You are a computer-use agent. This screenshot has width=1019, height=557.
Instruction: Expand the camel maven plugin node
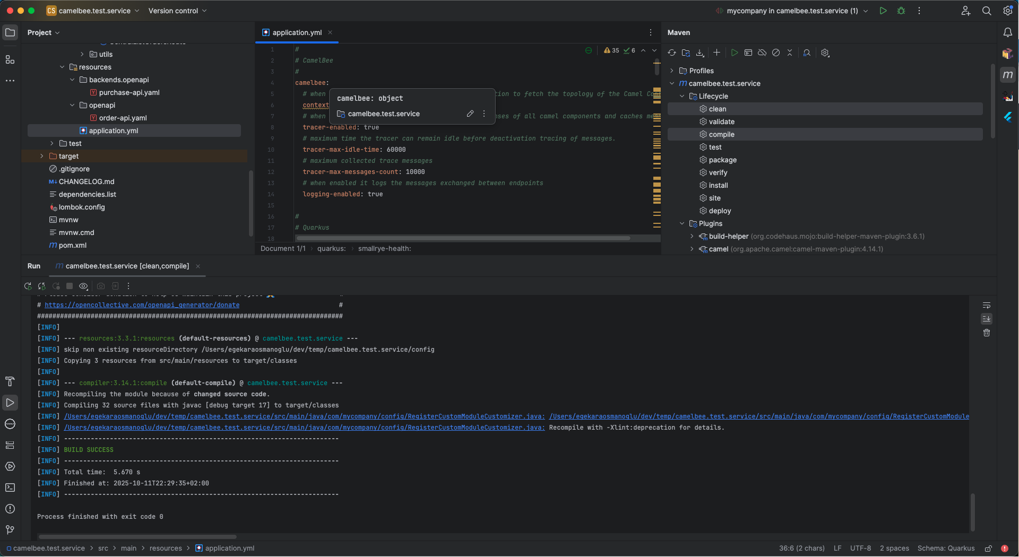point(692,249)
